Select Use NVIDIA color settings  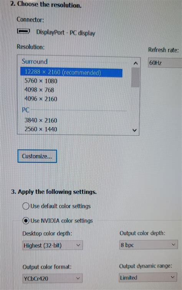click(26, 220)
